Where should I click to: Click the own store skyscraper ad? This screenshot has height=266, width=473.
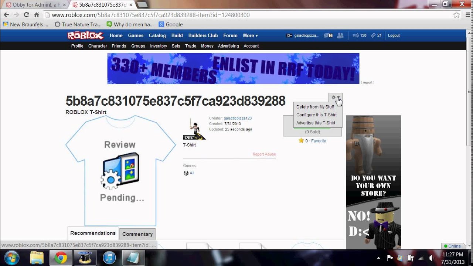pos(373,182)
